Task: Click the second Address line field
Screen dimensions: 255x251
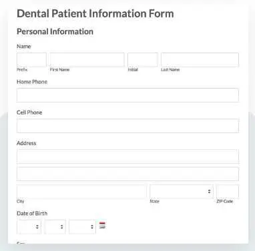Action: (127, 174)
